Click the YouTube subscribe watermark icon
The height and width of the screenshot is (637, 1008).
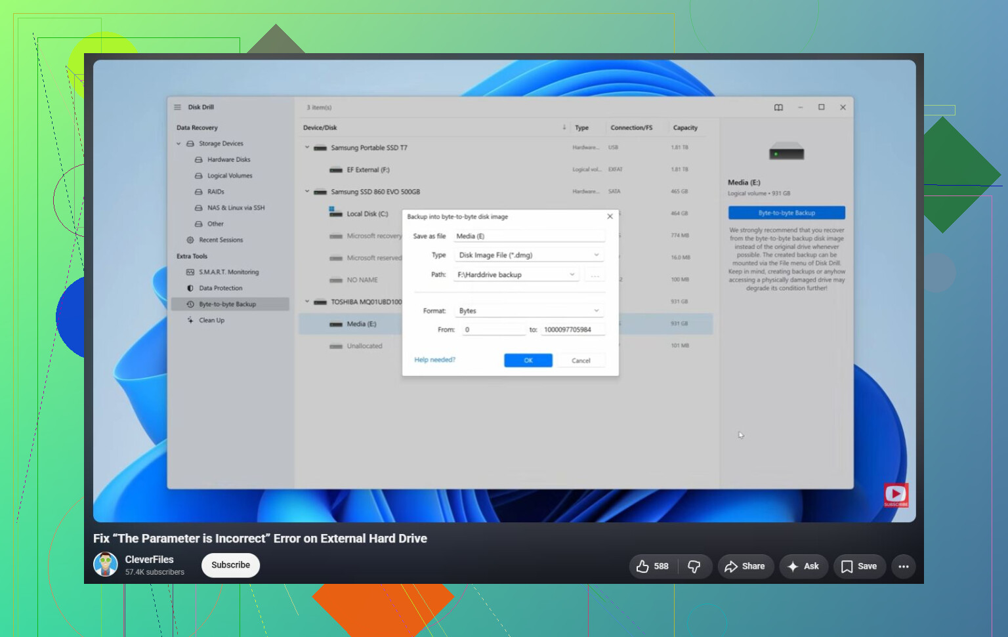[x=896, y=495]
